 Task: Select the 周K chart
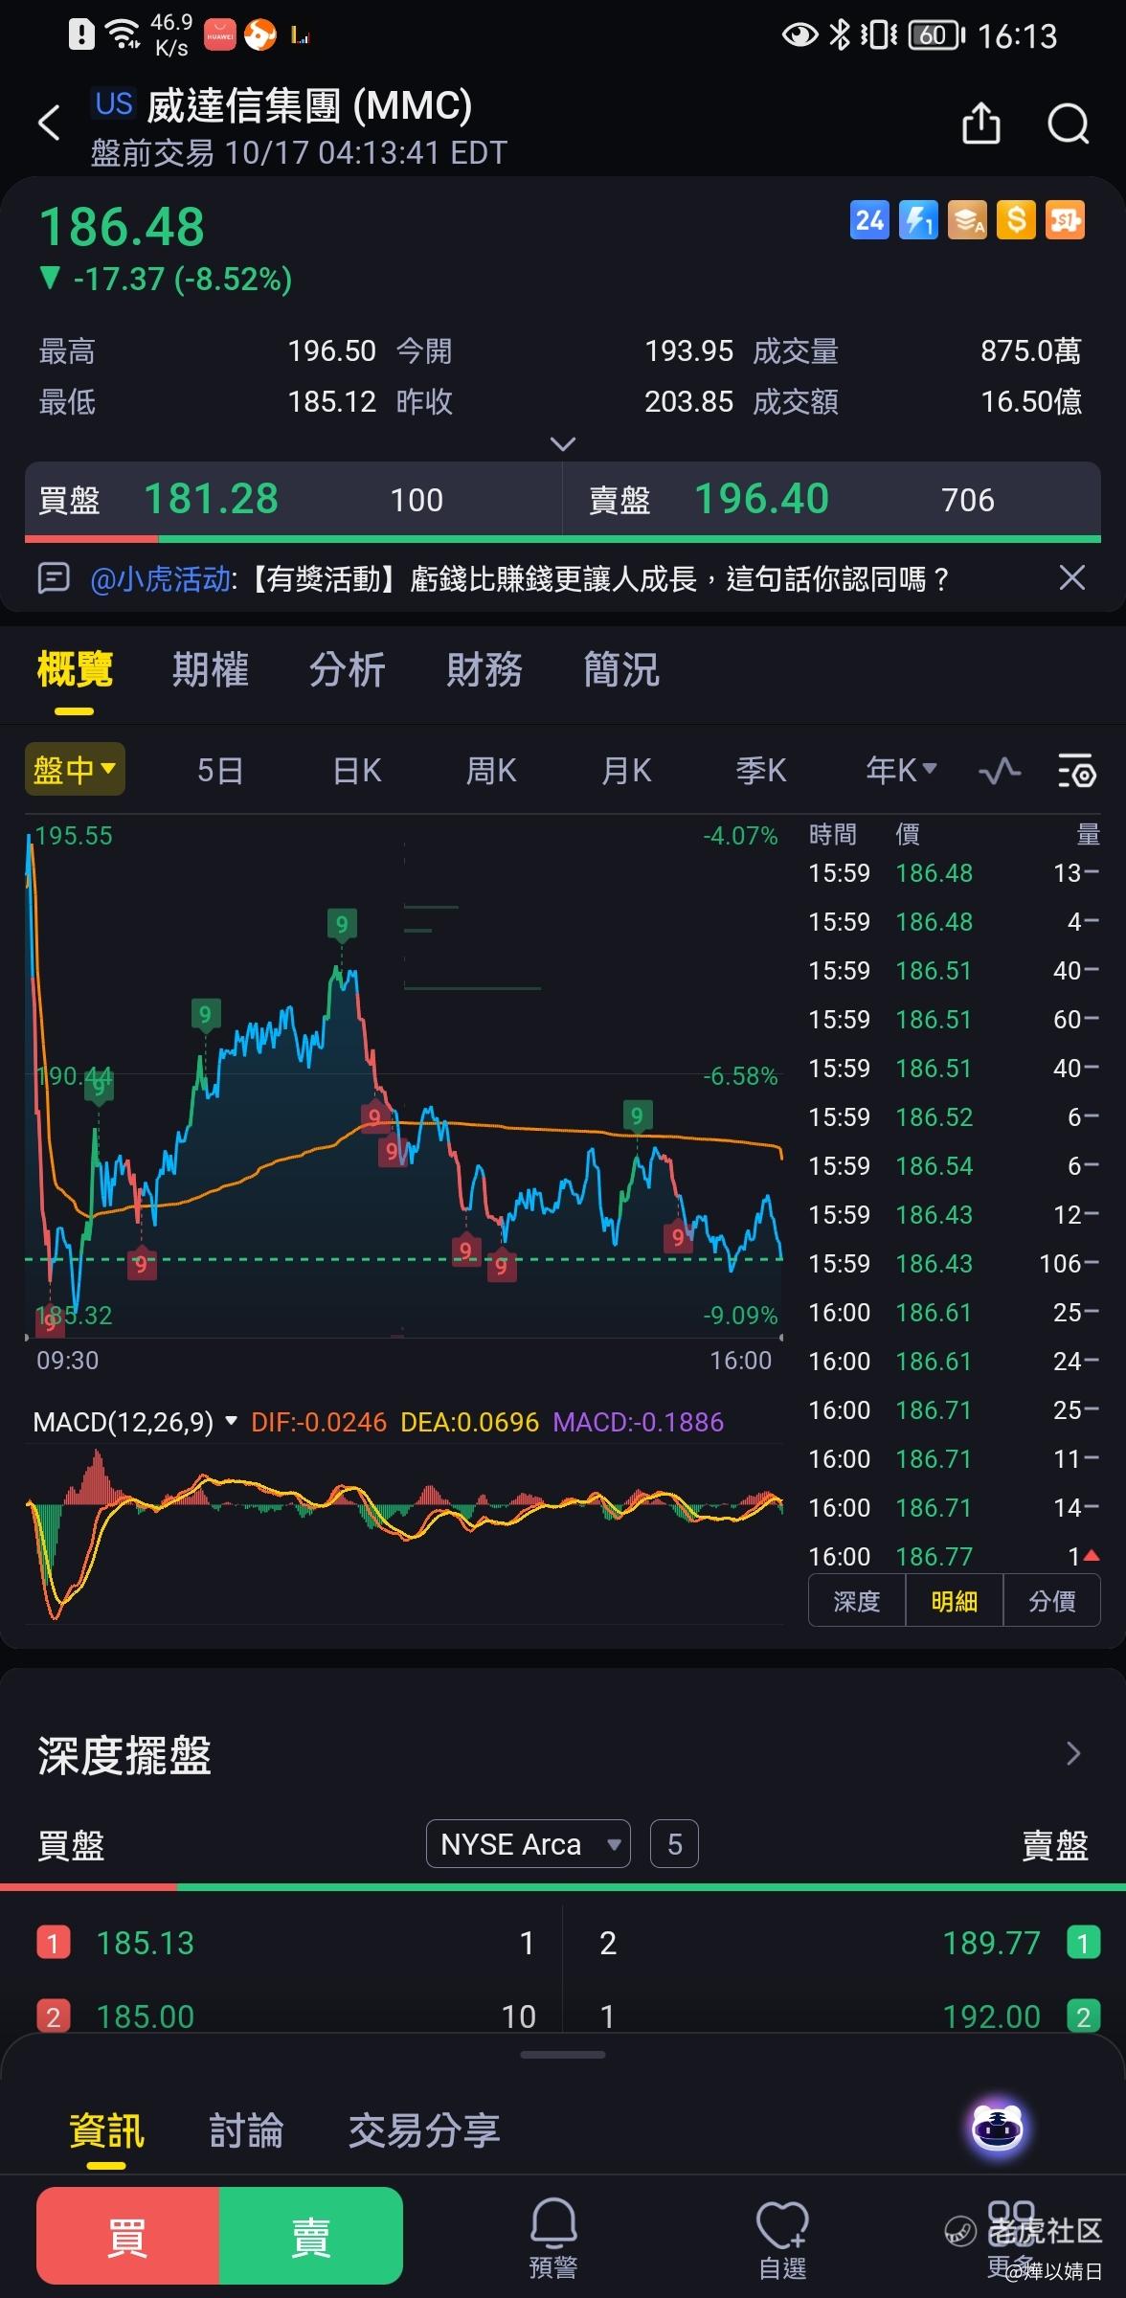(491, 770)
